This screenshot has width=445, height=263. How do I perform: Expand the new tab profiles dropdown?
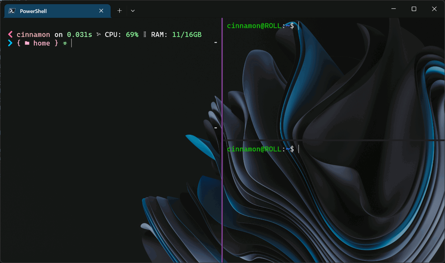133,11
